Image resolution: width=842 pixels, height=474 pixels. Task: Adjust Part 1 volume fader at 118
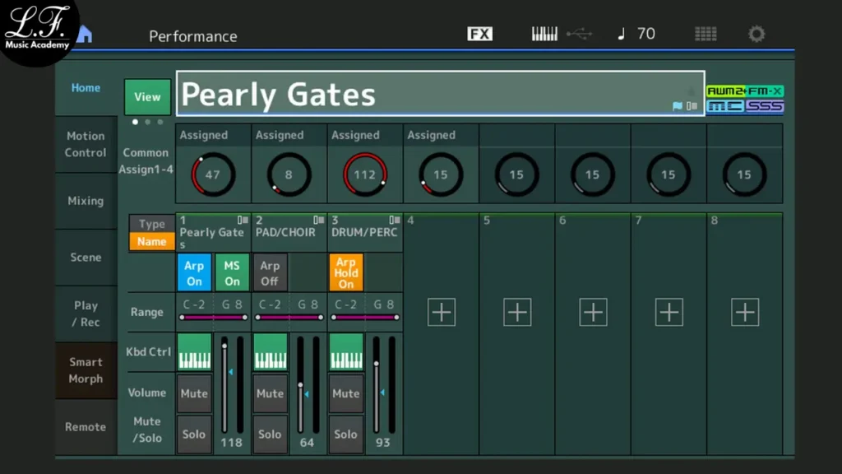pyautogui.click(x=224, y=346)
